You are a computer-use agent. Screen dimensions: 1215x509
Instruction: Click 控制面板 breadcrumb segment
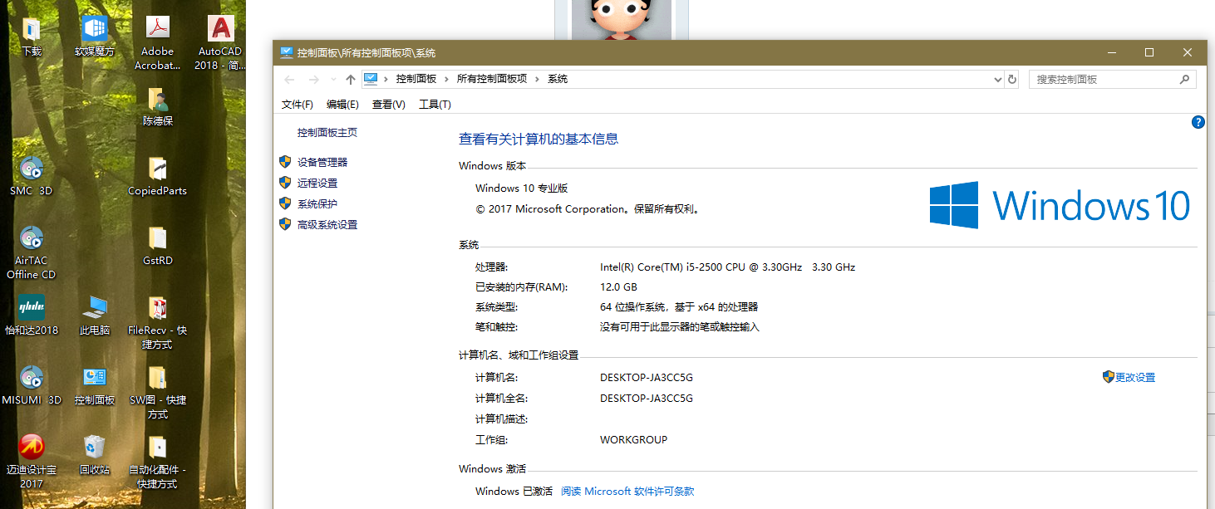(416, 79)
